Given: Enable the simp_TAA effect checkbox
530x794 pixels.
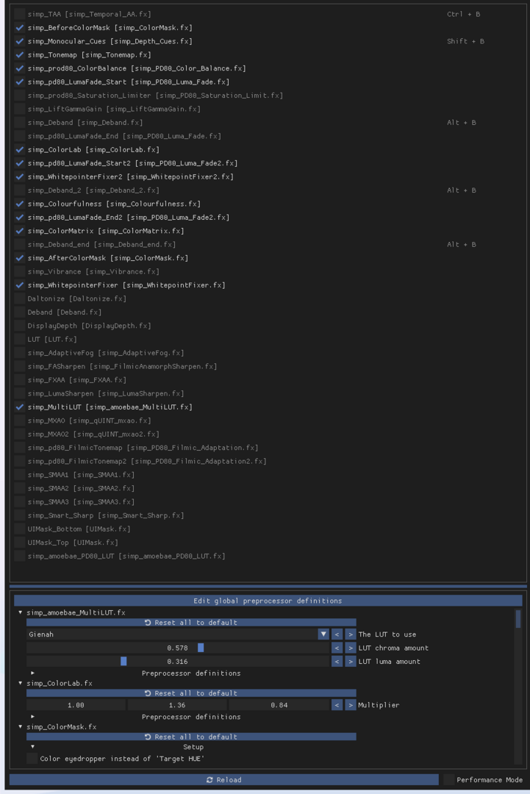Looking at the screenshot, I should pyautogui.click(x=20, y=14).
